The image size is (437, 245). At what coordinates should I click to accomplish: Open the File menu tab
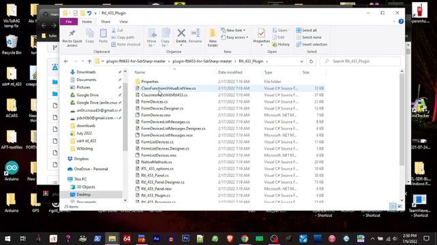(x=69, y=21)
